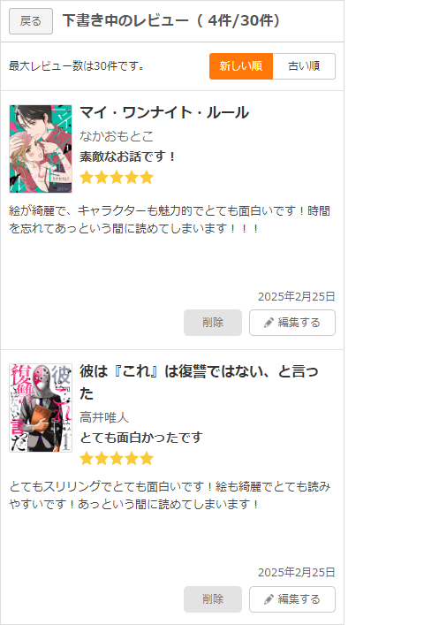The image size is (424, 625).
Task: Open the 彼は『これ』は復讐ではない、と言った title
Action: click(x=199, y=382)
